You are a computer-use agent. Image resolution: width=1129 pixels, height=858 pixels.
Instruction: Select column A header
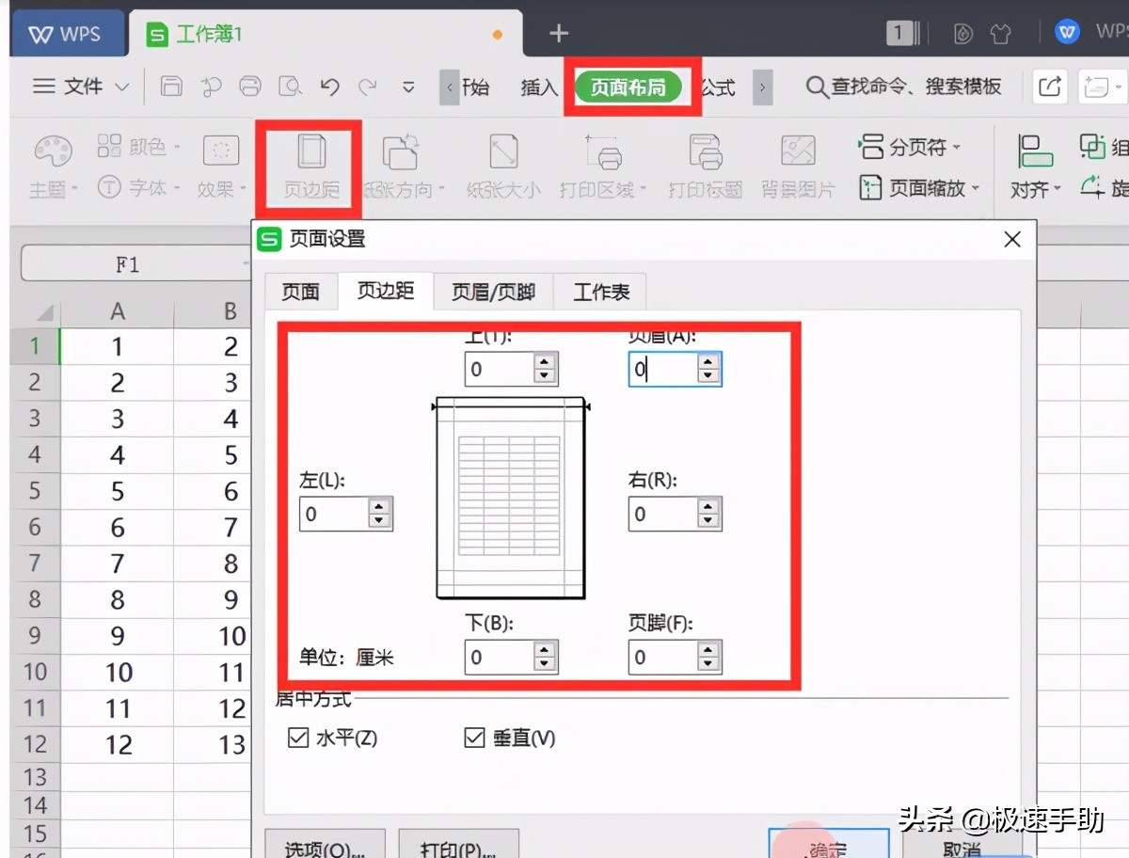[x=118, y=311]
